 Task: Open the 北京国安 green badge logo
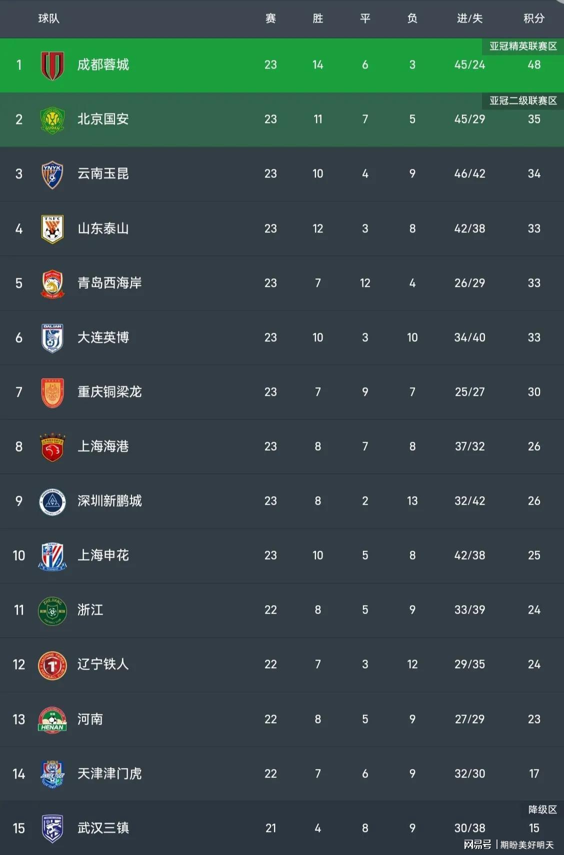click(x=52, y=120)
